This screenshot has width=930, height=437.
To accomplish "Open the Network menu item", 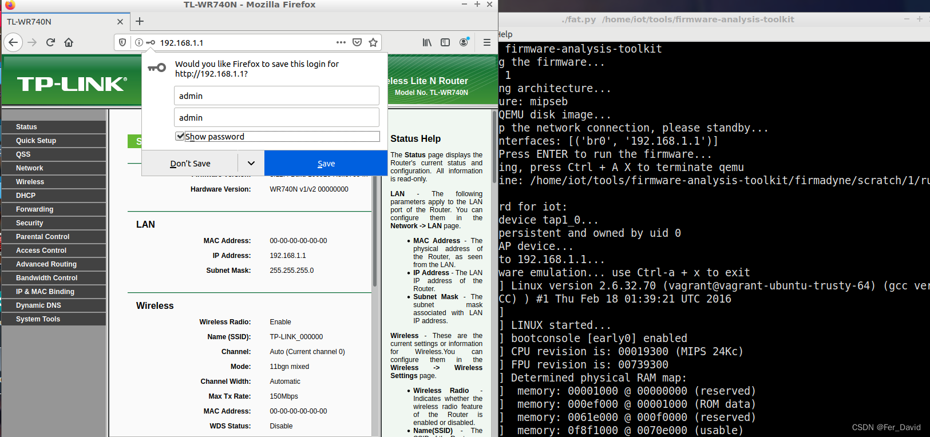I will tap(53, 168).
